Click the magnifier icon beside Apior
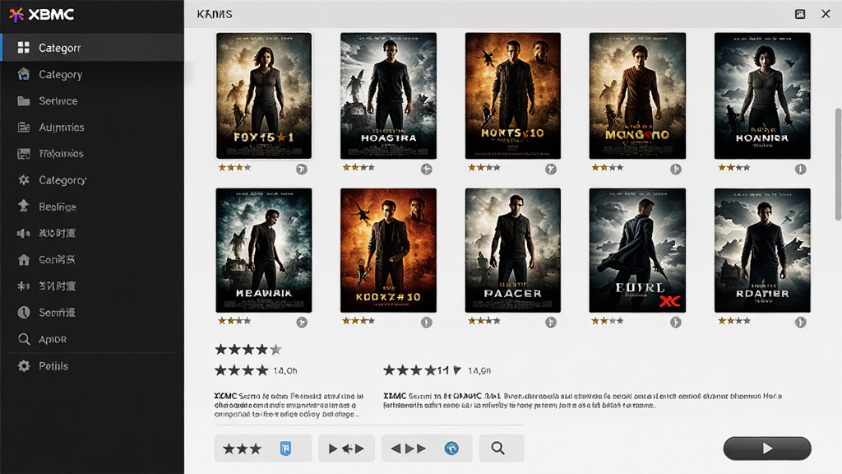 (24, 339)
